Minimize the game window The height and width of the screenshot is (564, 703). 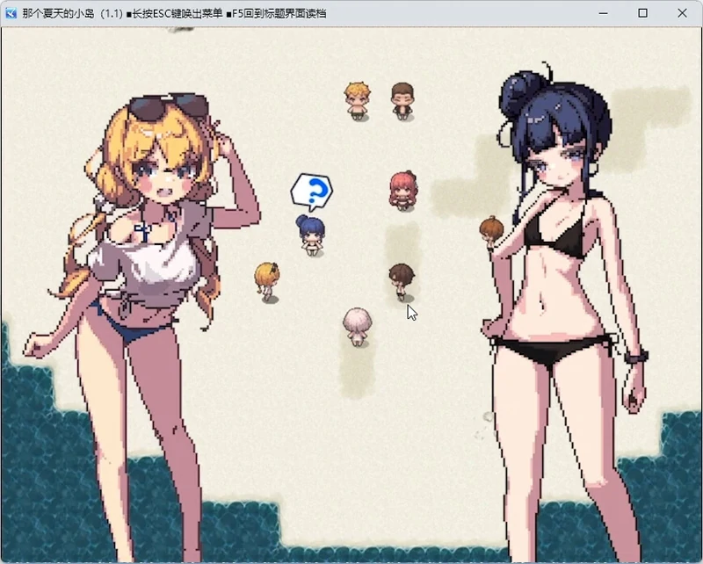pyautogui.click(x=603, y=13)
